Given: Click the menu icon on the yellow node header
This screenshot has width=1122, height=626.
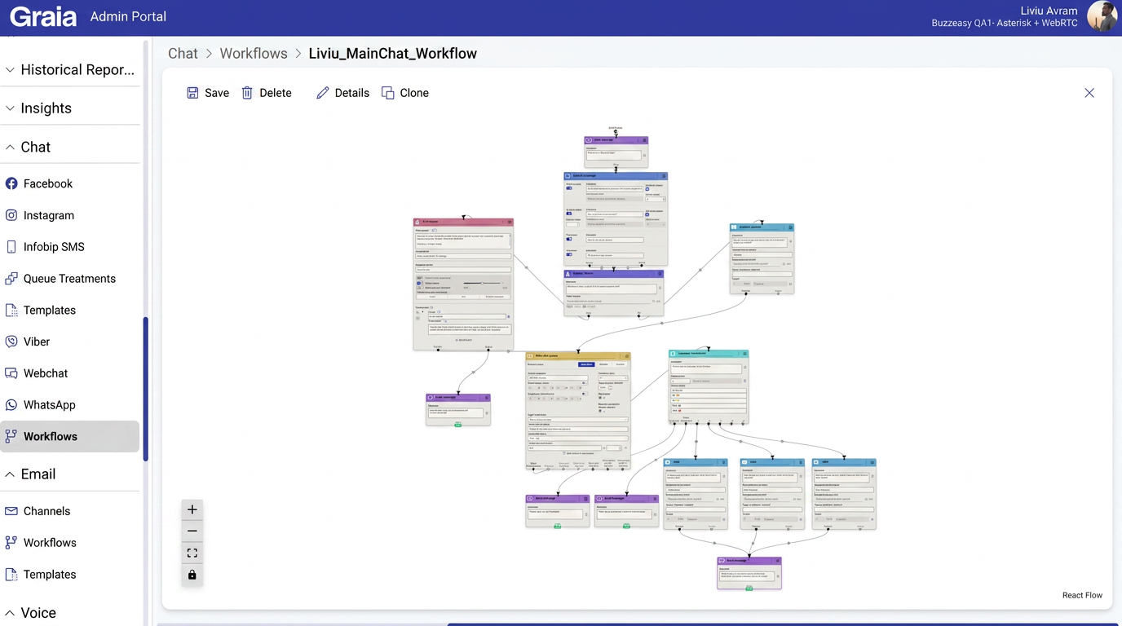Looking at the screenshot, I should point(626,356).
